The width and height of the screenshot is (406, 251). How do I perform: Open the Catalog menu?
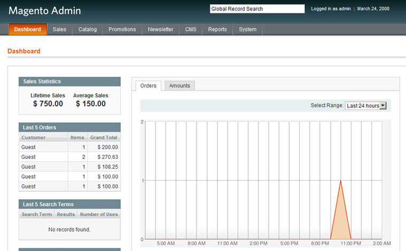click(x=88, y=29)
